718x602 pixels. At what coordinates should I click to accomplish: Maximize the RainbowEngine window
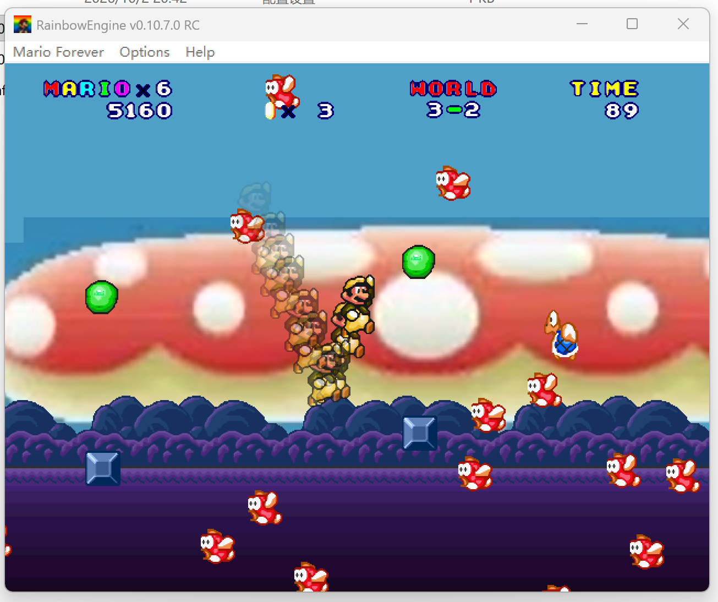(632, 24)
